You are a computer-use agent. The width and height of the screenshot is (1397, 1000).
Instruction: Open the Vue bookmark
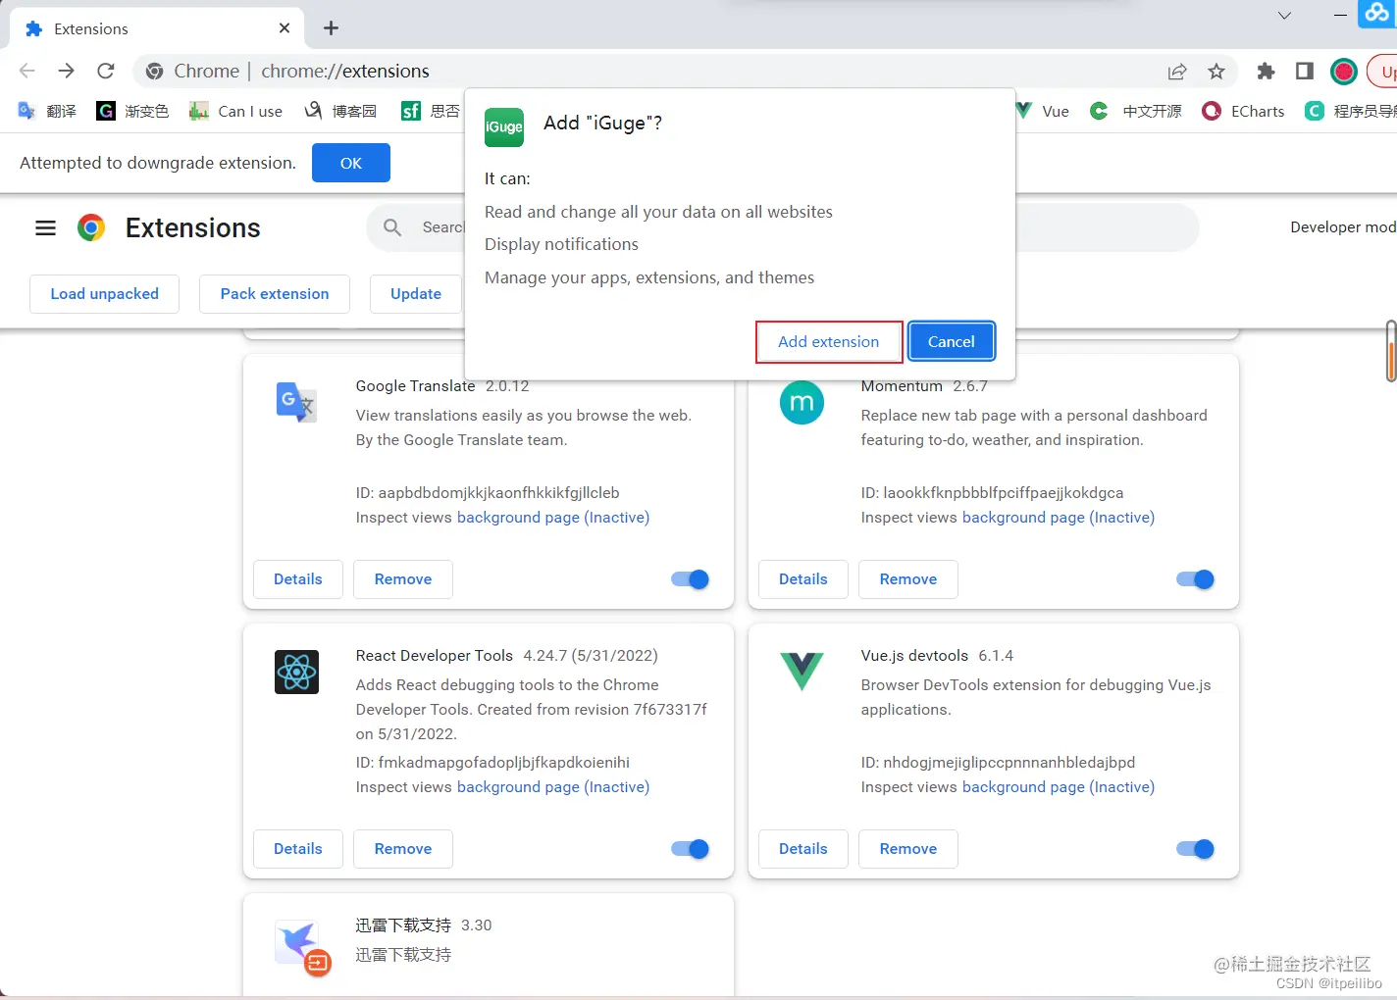point(1042,111)
